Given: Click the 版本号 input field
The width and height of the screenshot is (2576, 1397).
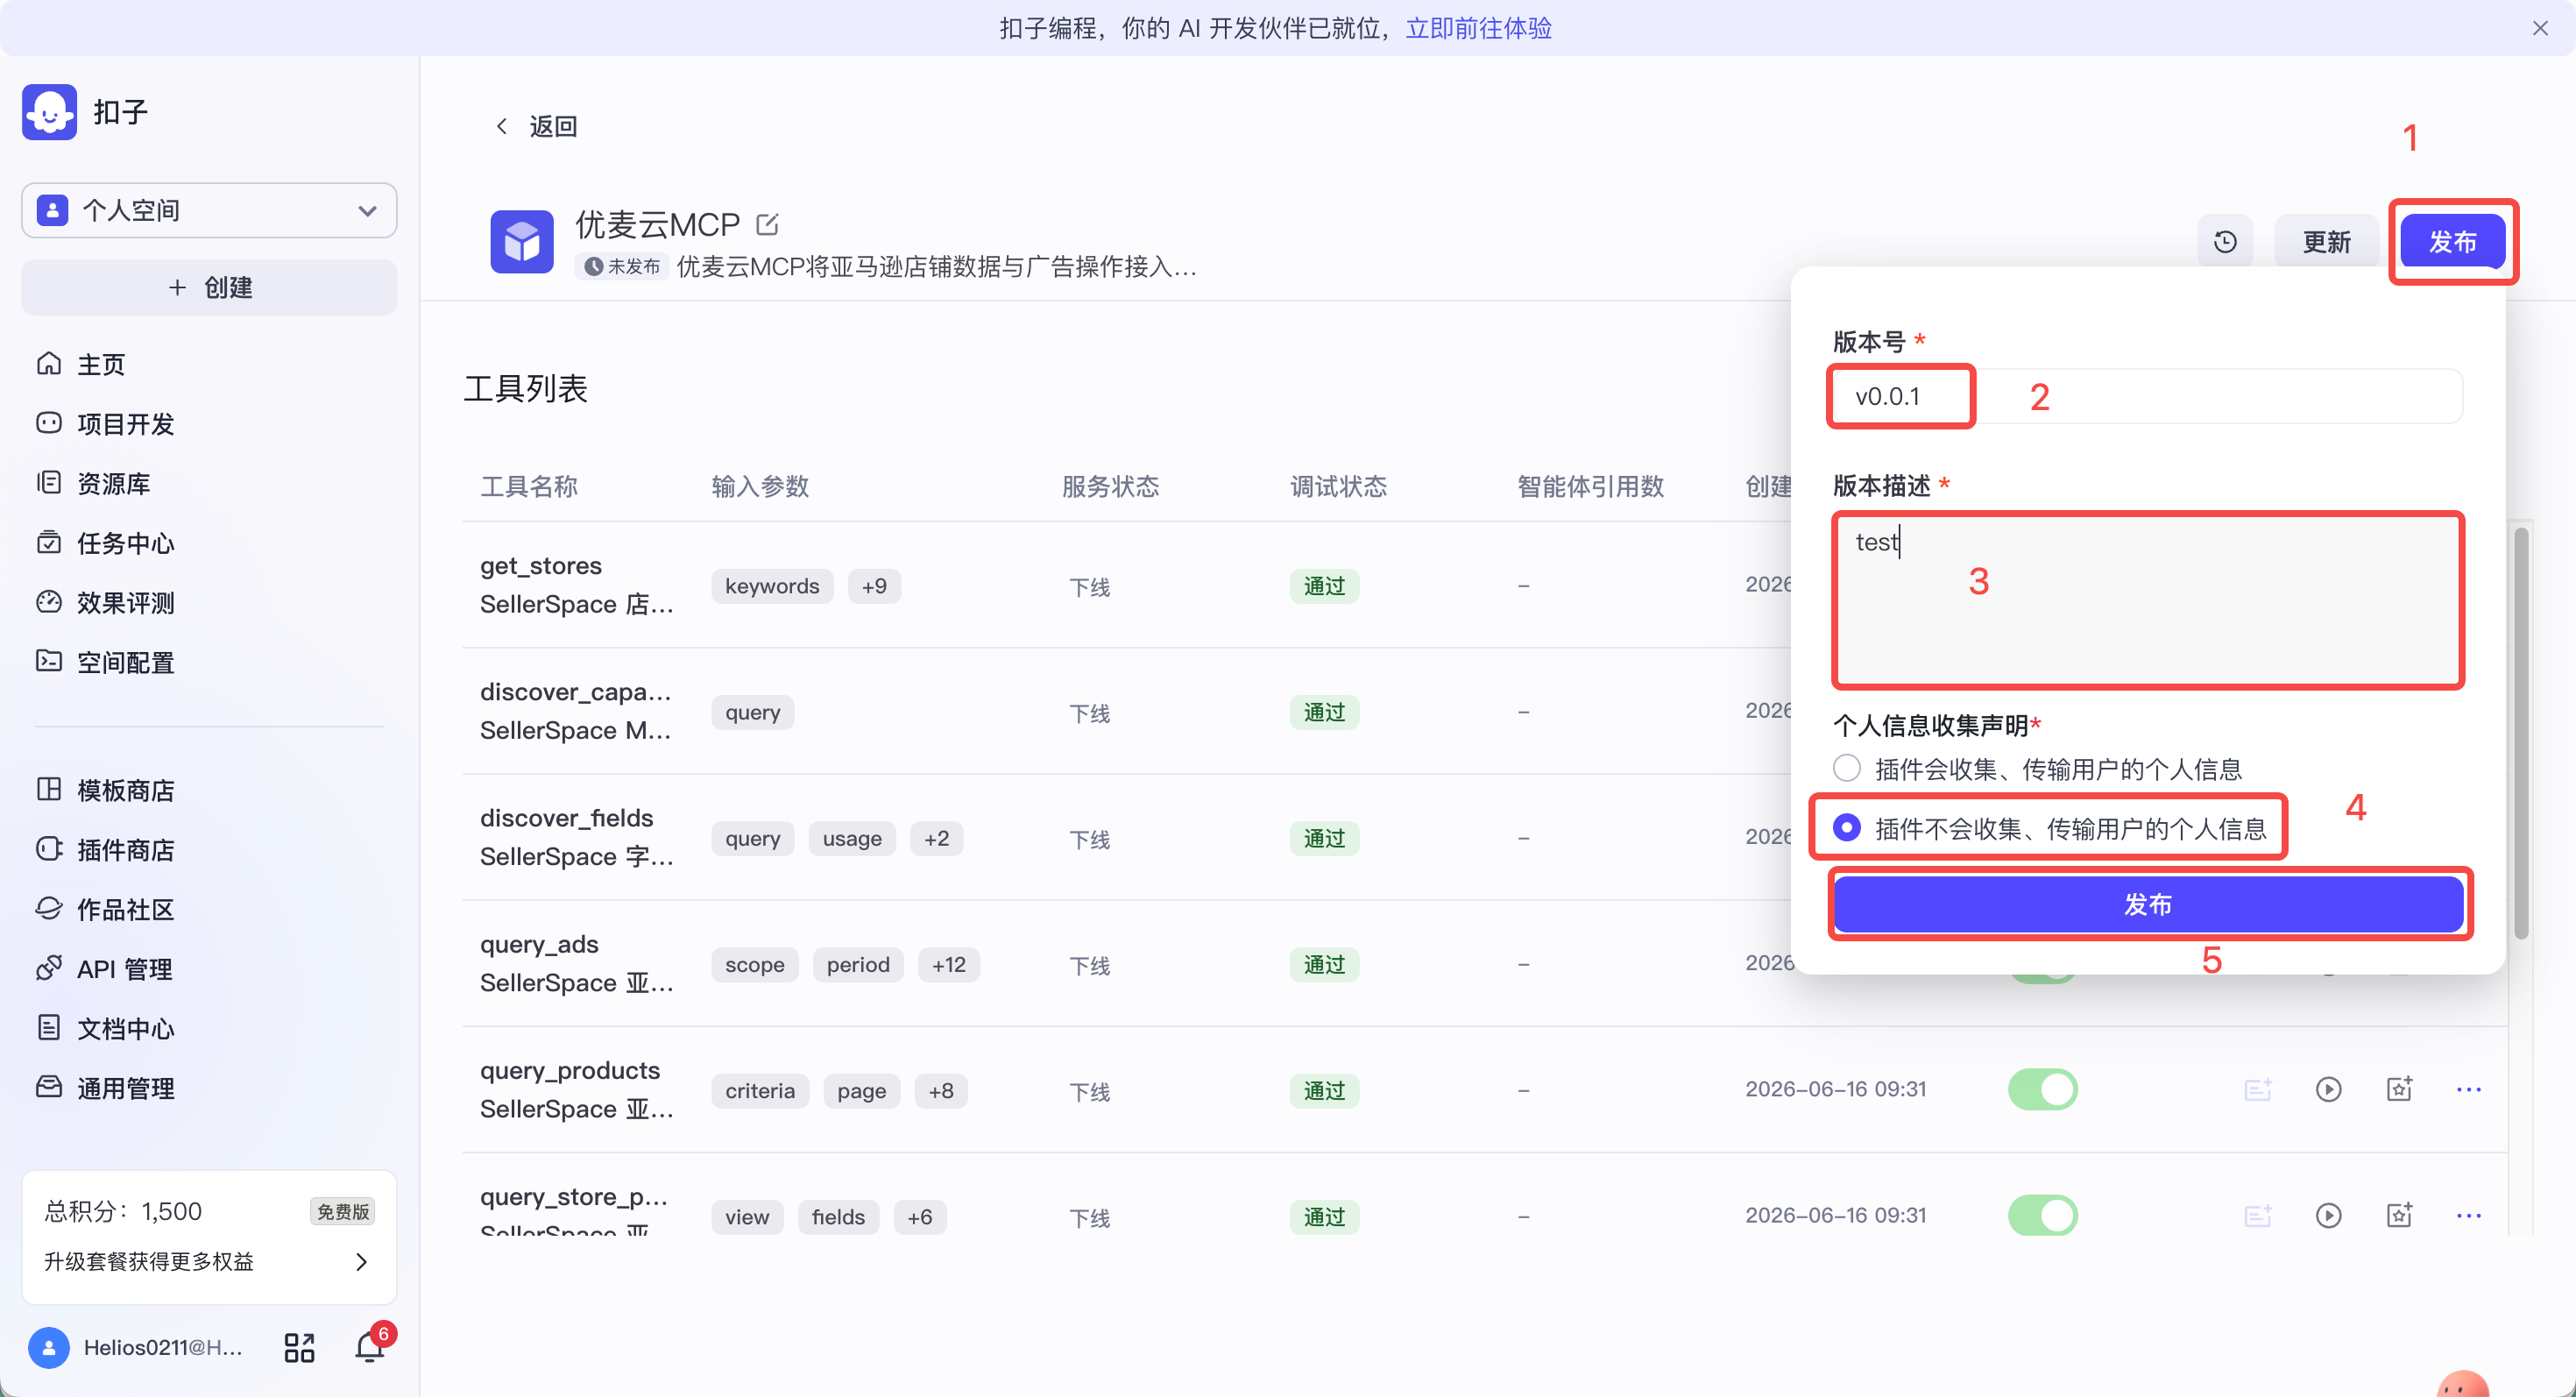Looking at the screenshot, I should tap(2147, 397).
